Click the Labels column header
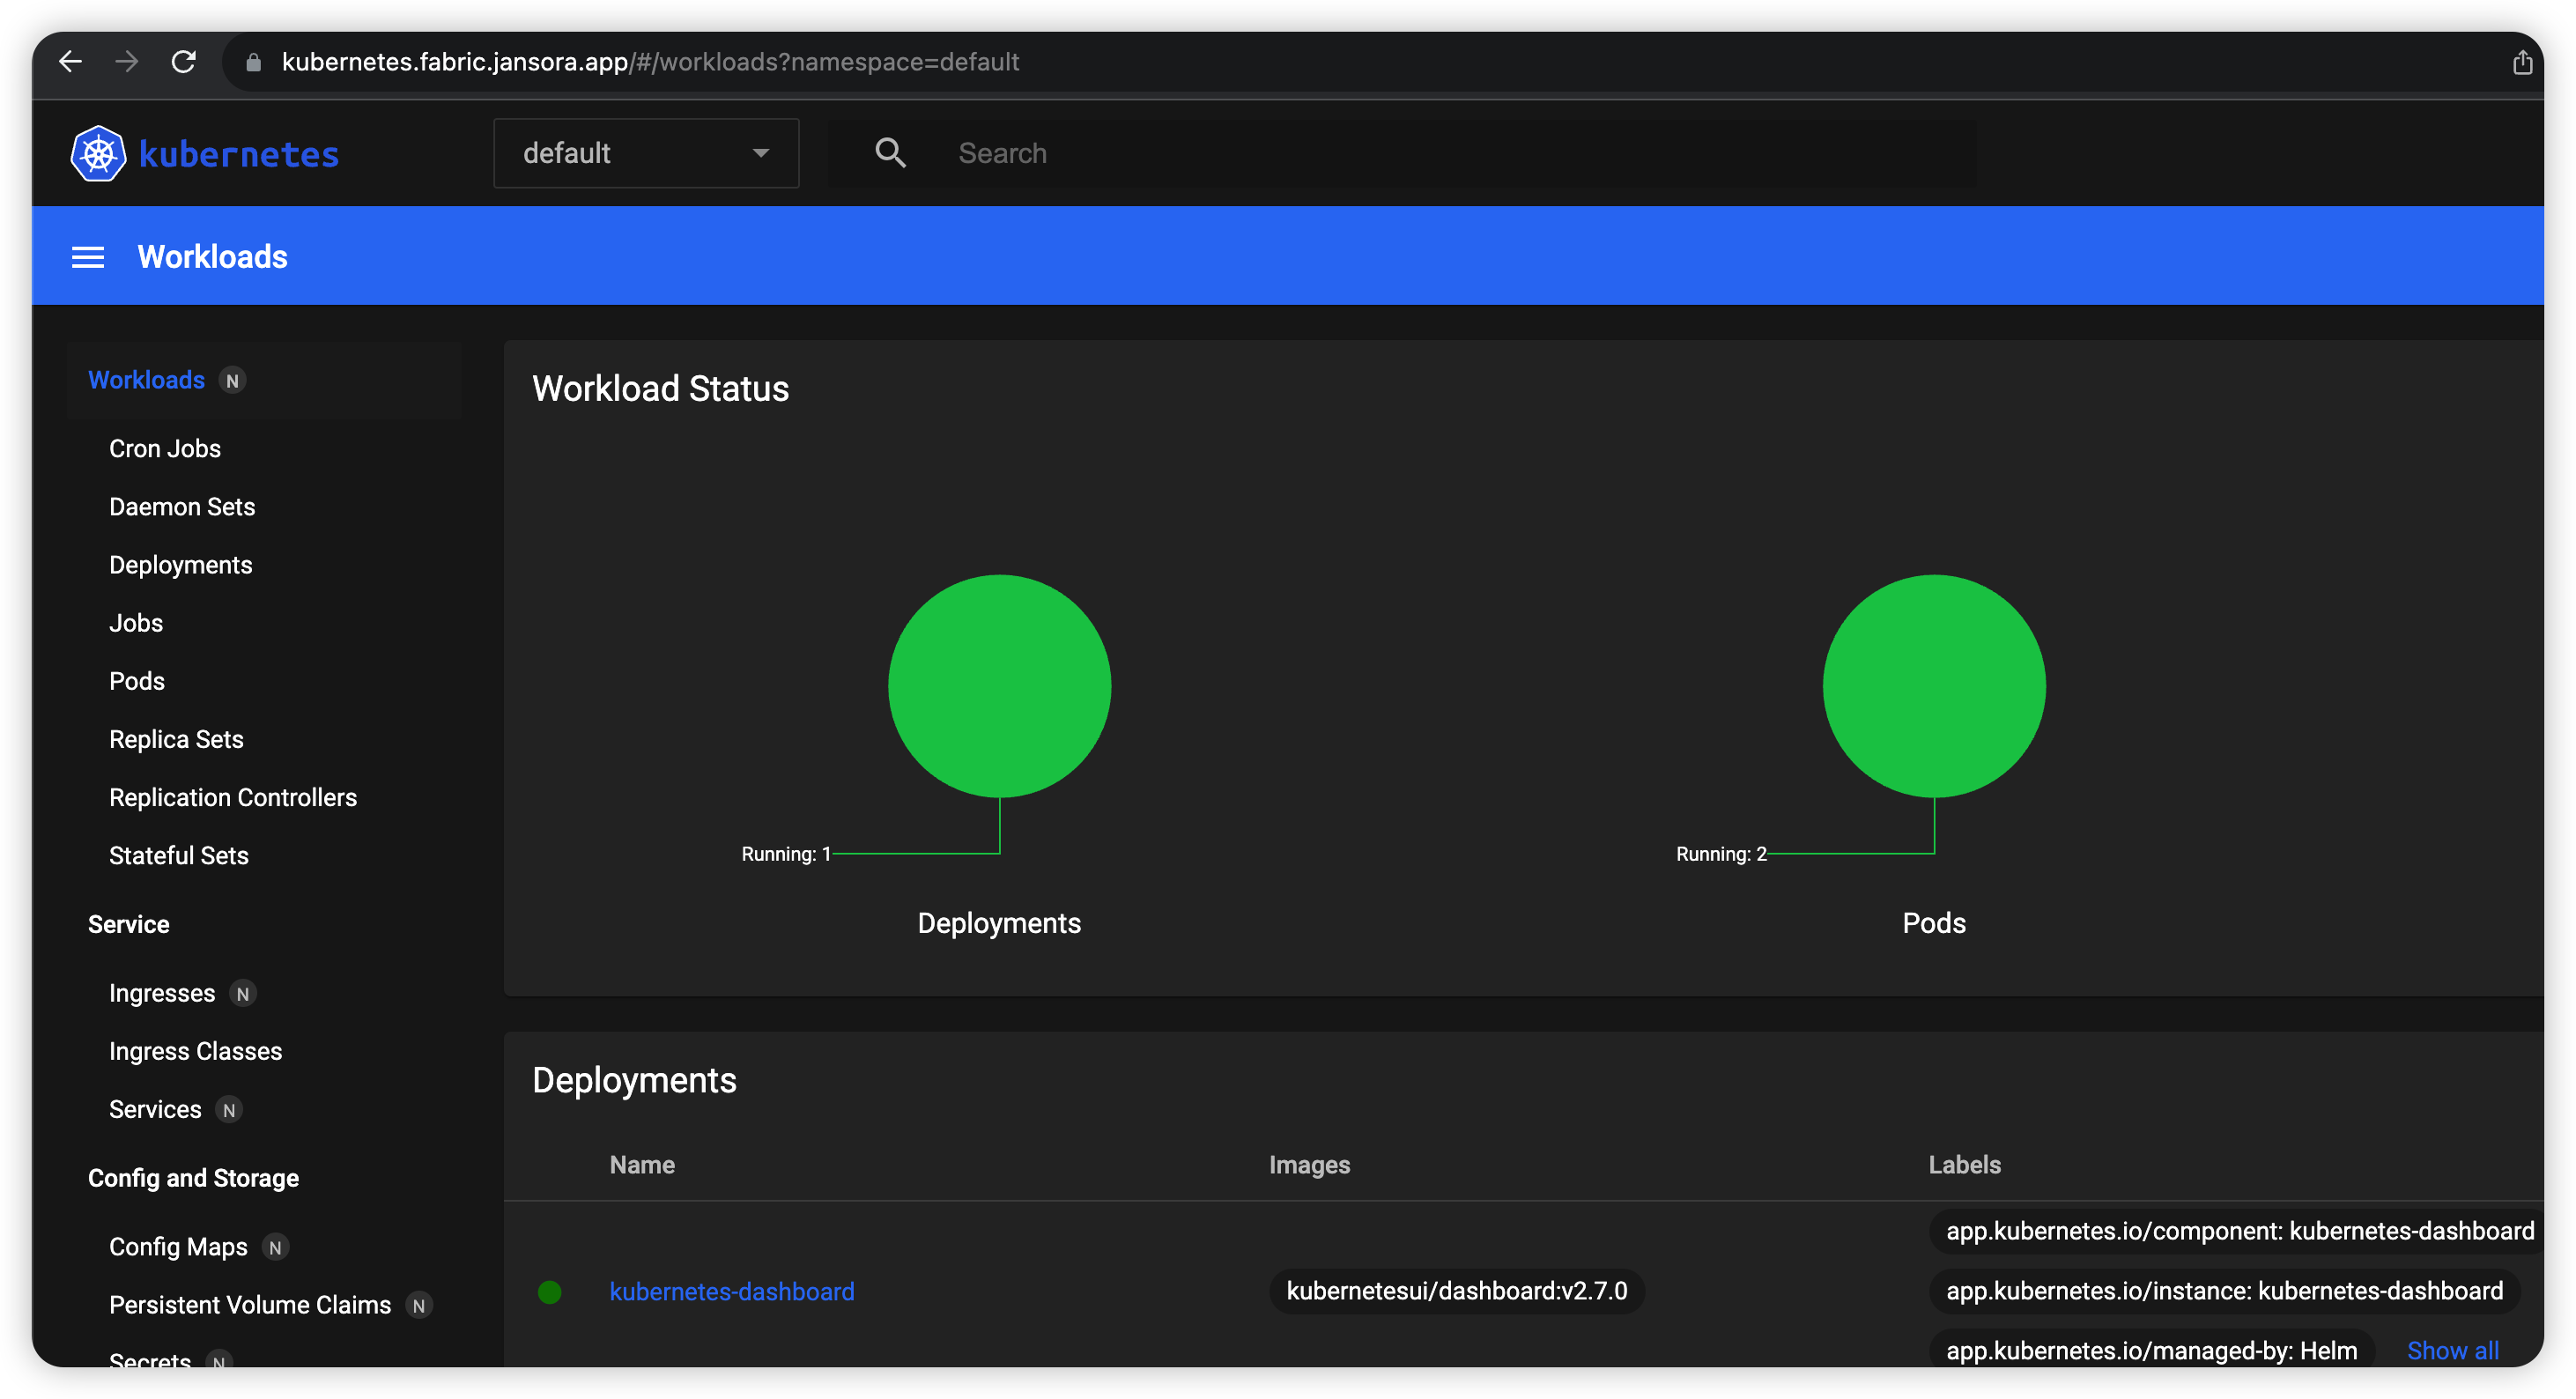The height and width of the screenshot is (1399, 2576). click(1964, 1165)
